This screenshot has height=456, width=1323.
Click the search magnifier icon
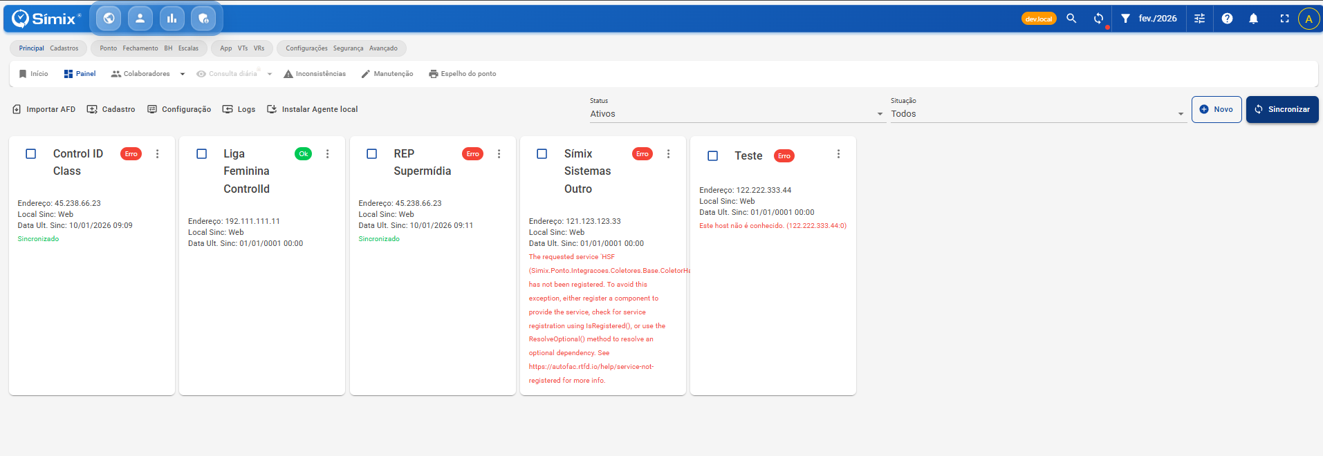(x=1071, y=19)
